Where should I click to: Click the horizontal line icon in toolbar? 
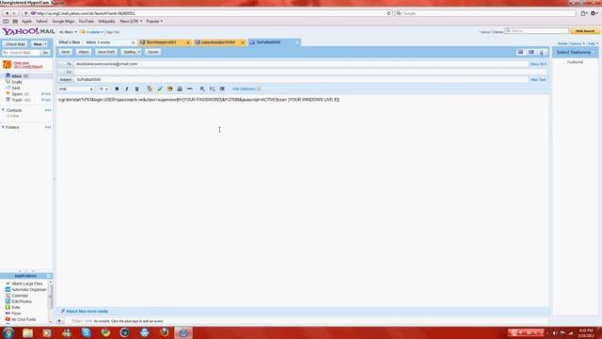coord(190,89)
